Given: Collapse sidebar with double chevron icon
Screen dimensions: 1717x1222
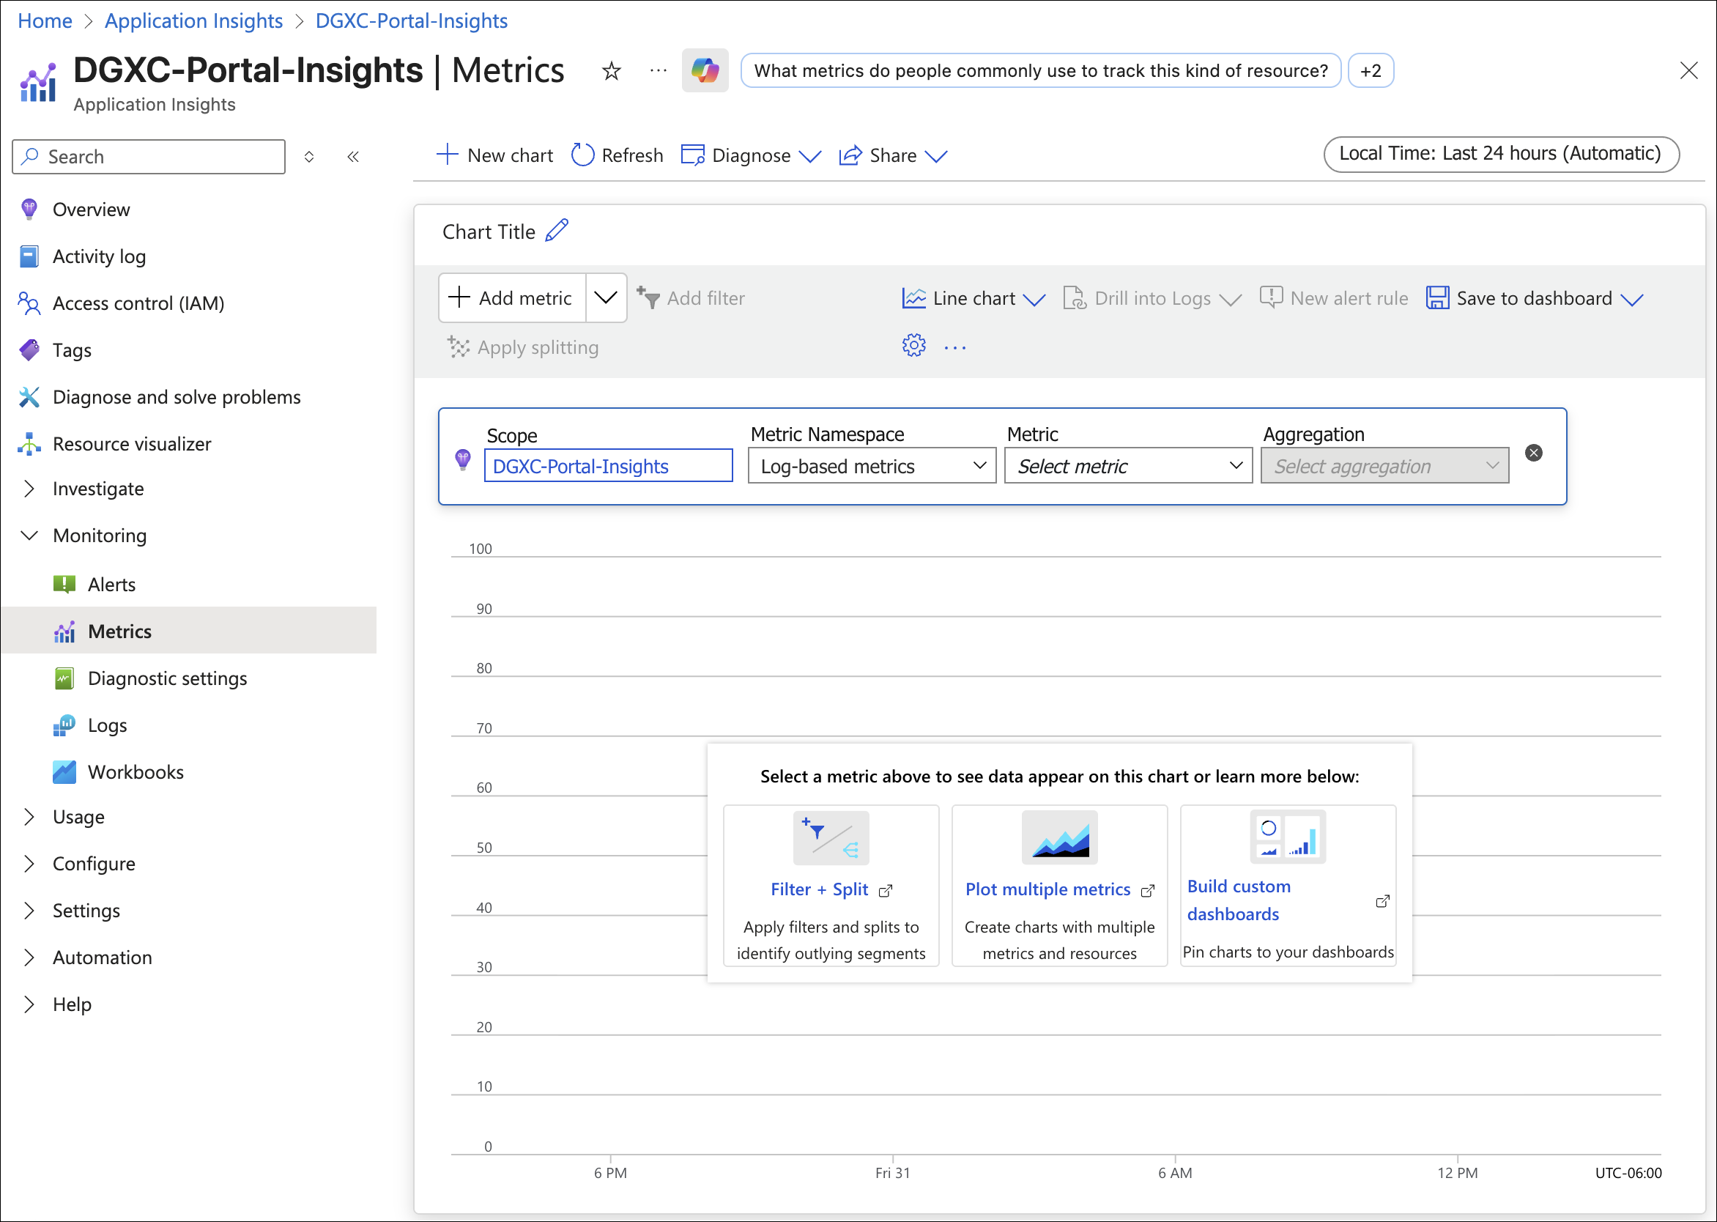Looking at the screenshot, I should [x=353, y=157].
